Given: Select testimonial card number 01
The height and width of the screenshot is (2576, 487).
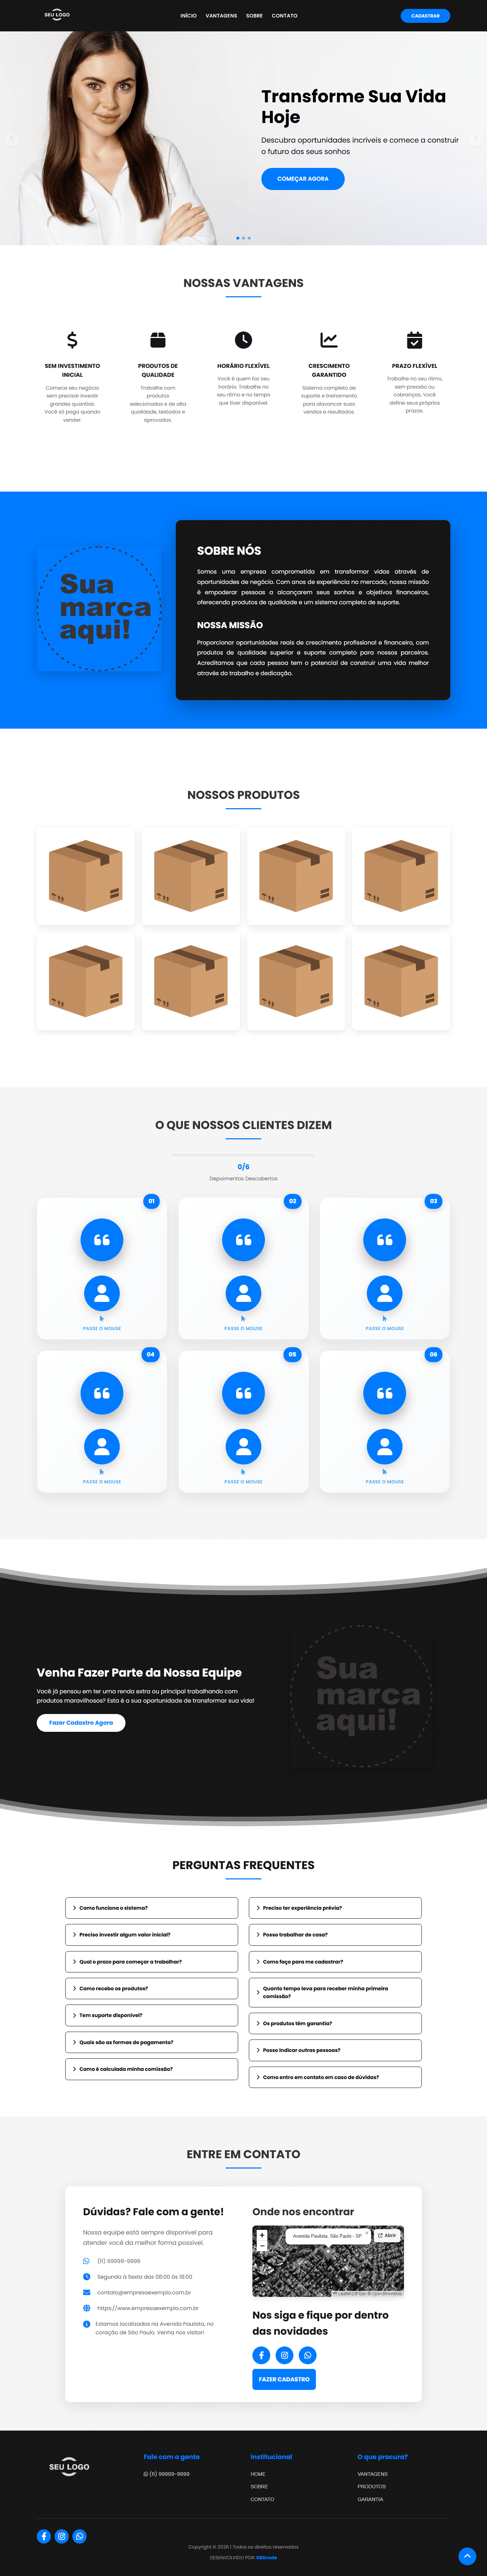Looking at the screenshot, I should (102, 1268).
